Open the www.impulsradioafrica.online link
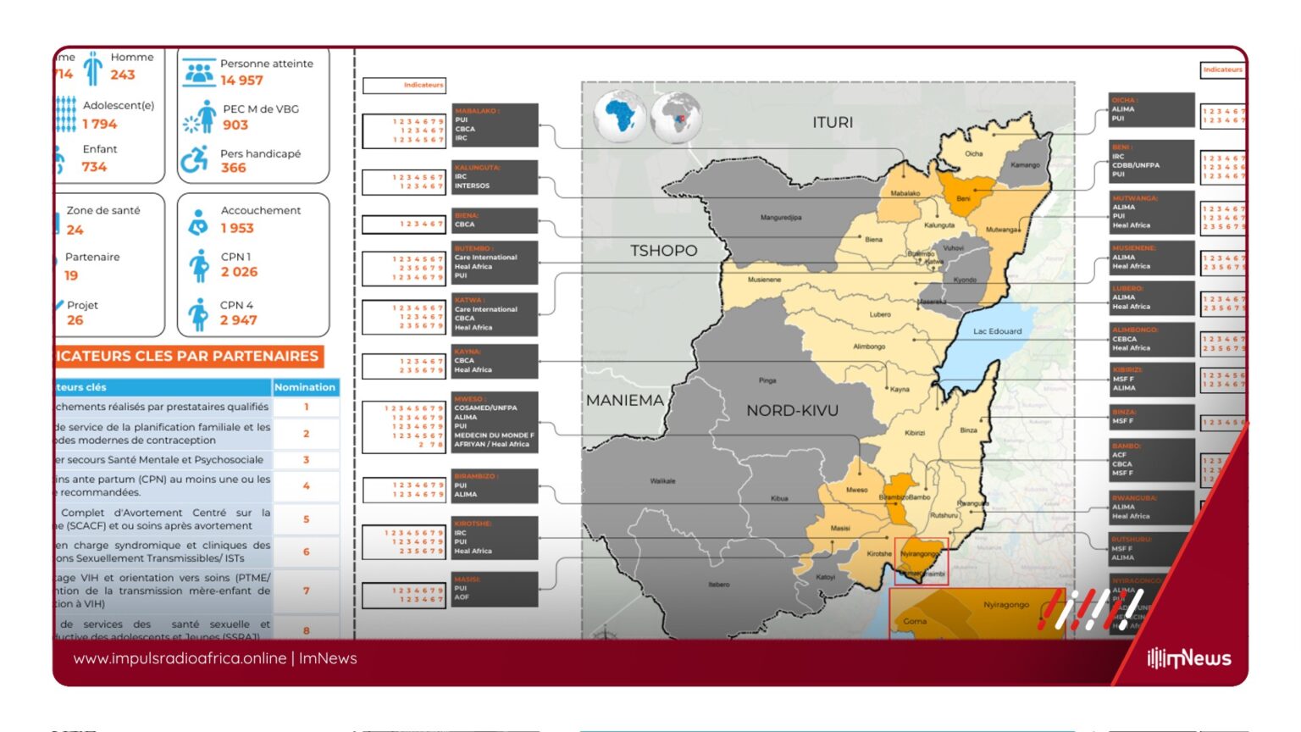This screenshot has width=1301, height=732. click(180, 658)
